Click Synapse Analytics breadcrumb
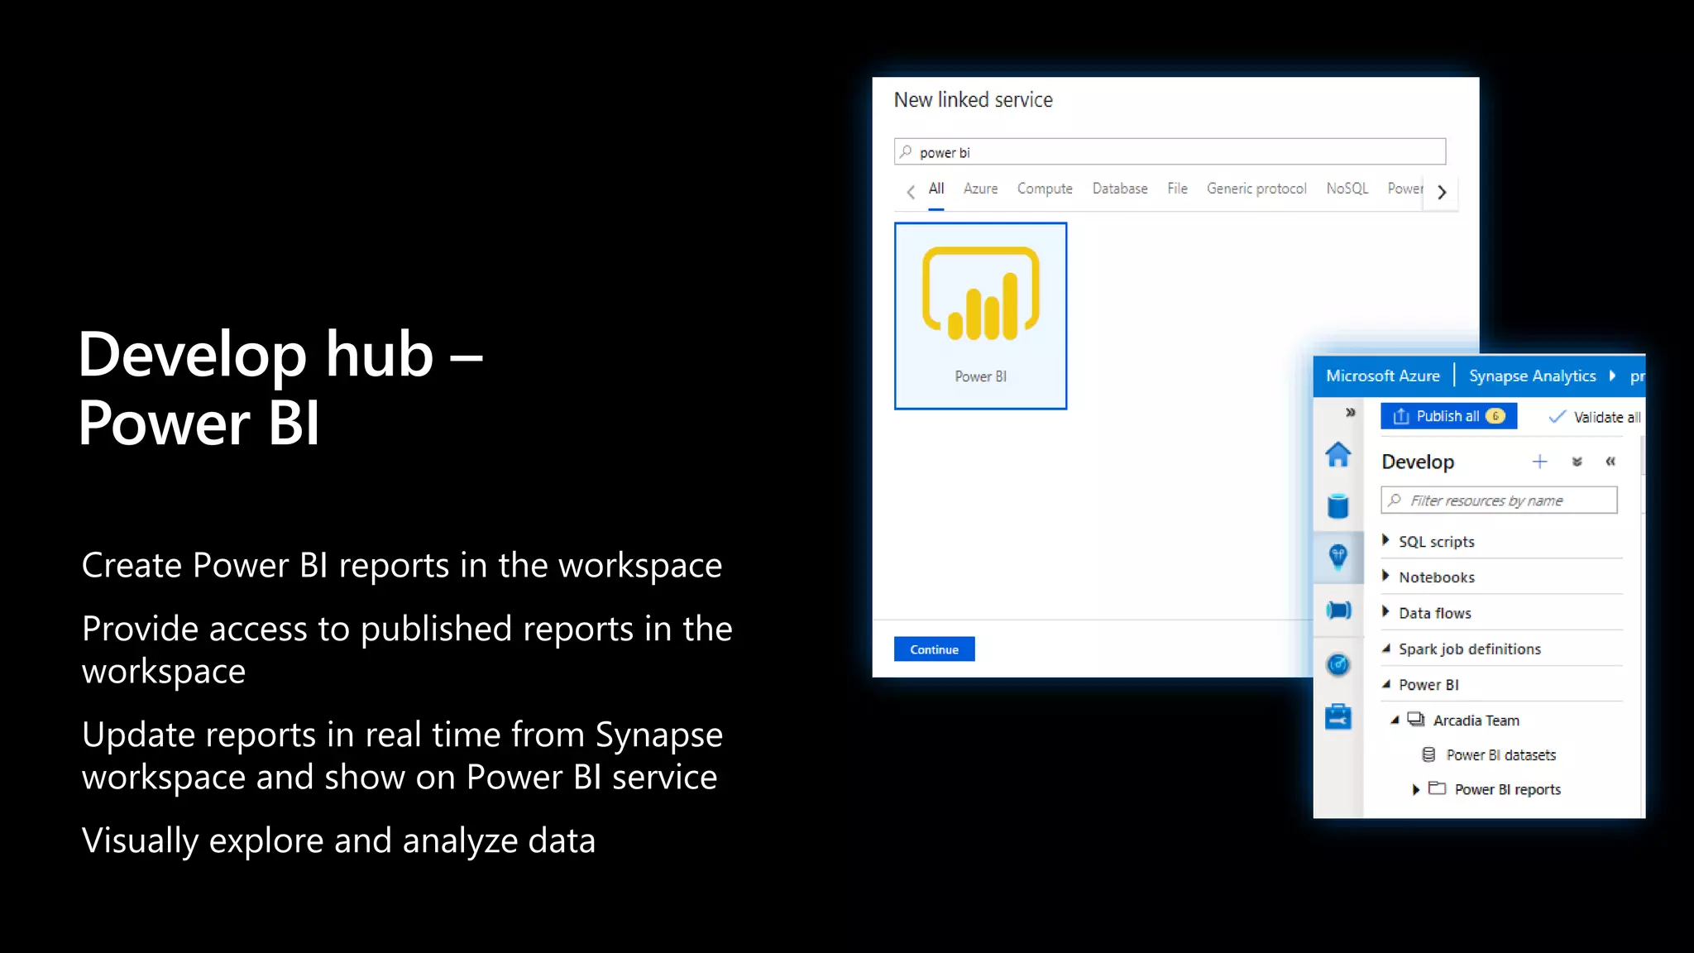The width and height of the screenshot is (1694, 953). pyautogui.click(x=1532, y=376)
